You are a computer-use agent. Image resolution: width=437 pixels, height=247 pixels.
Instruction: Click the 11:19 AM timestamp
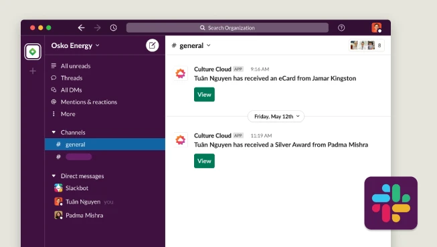(x=261, y=136)
